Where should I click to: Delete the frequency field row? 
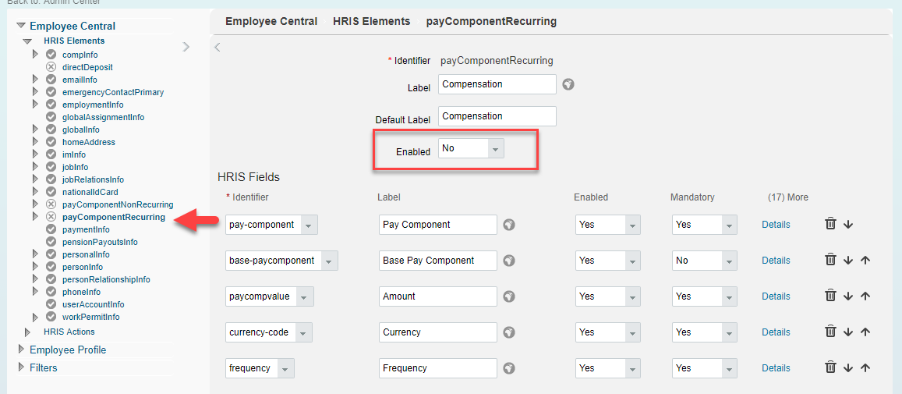pos(830,367)
